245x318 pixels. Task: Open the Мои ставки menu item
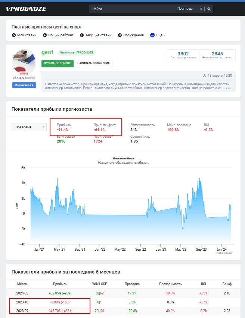click(27, 35)
